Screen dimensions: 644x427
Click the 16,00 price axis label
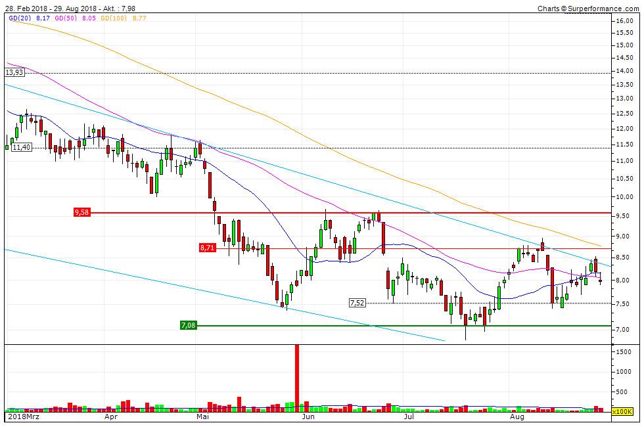(624, 21)
